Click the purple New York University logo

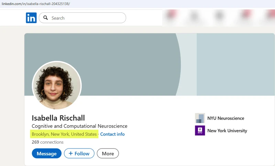coord(200,131)
